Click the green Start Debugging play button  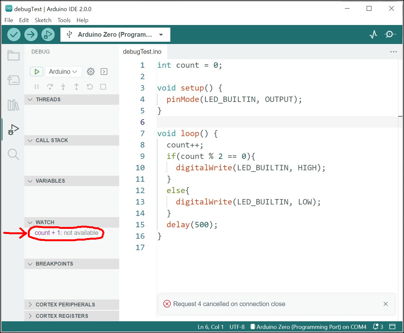pyautogui.click(x=37, y=72)
